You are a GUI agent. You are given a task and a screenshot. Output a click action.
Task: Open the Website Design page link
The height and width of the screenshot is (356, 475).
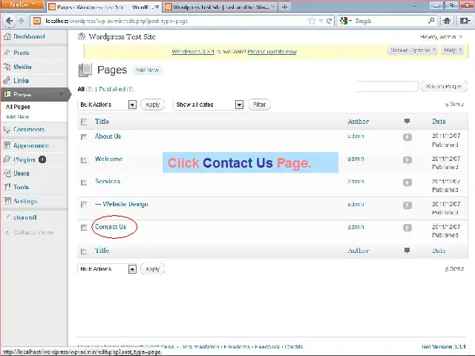point(125,204)
